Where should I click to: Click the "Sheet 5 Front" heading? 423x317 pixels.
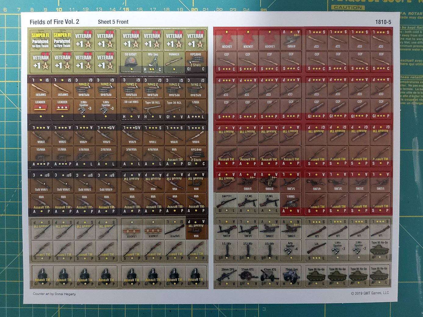113,22
